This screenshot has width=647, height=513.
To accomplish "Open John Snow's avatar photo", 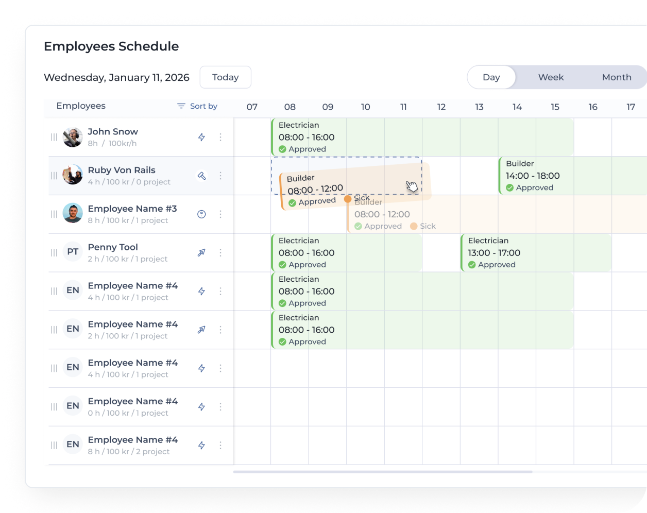I will (73, 137).
